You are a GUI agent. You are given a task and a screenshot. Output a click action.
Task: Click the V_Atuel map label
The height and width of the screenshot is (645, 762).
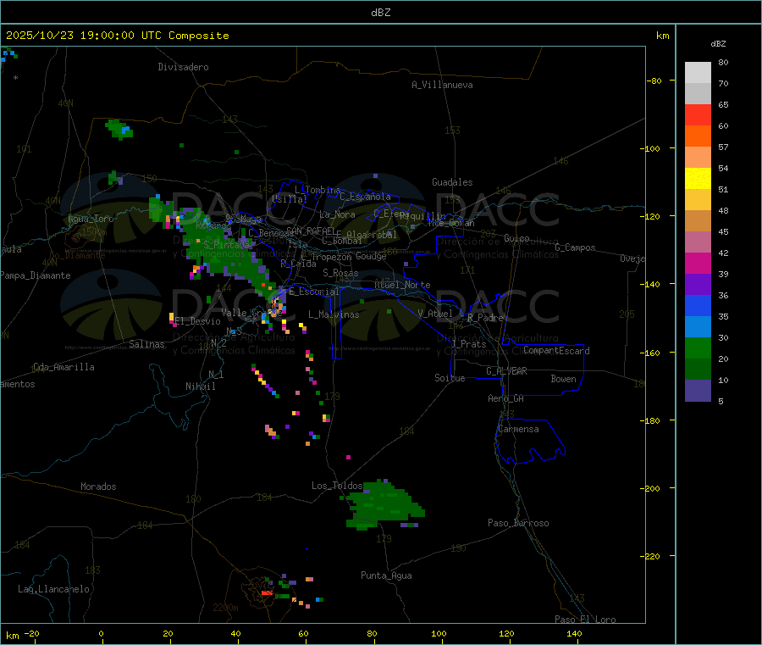click(435, 314)
